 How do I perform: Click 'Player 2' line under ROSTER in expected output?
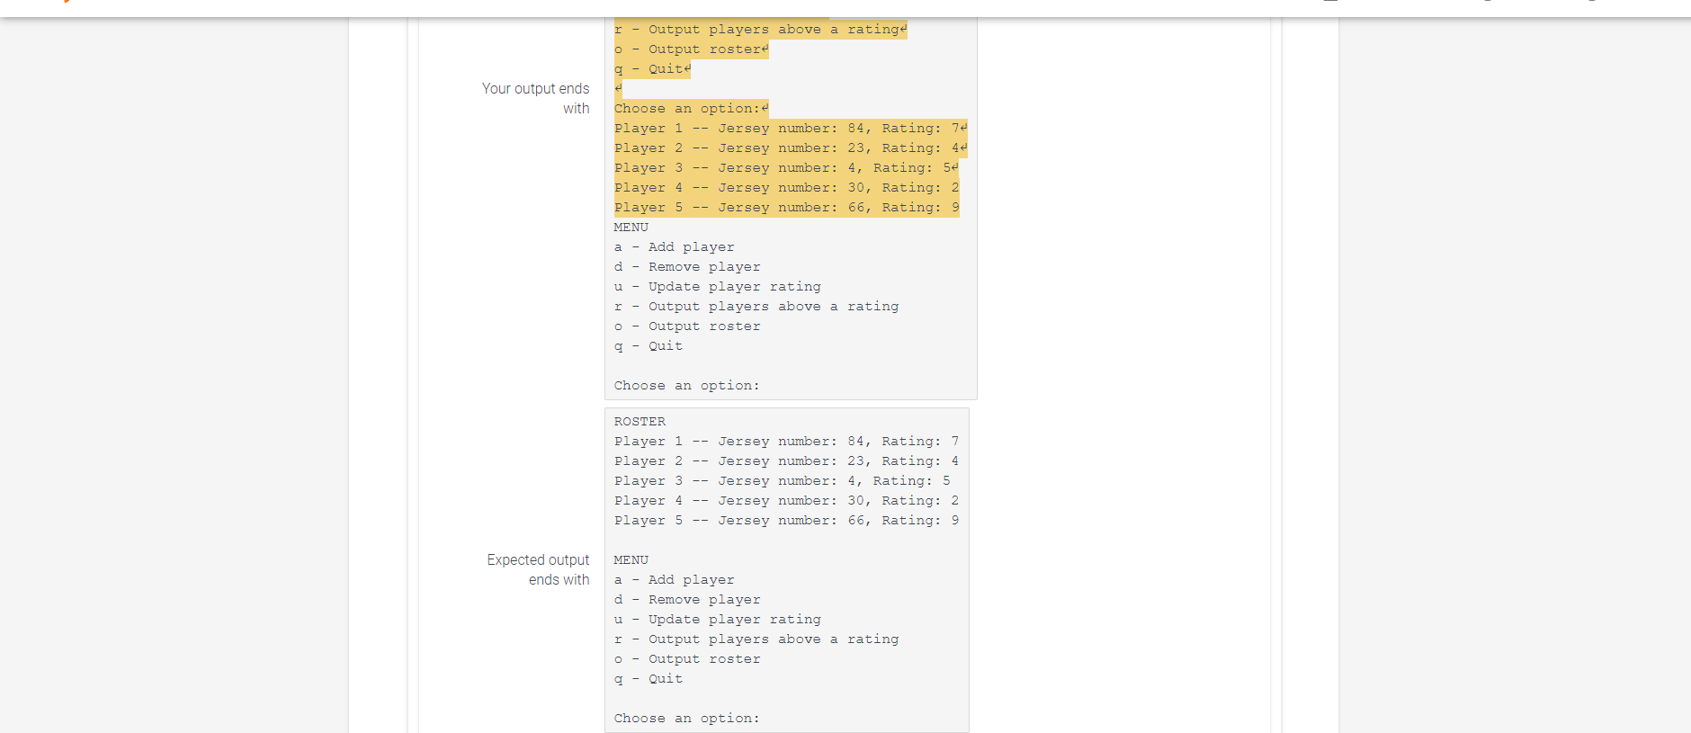click(x=787, y=461)
